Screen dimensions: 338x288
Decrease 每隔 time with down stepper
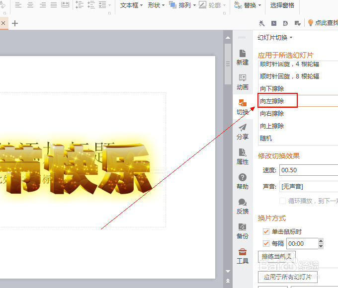click(x=321, y=246)
